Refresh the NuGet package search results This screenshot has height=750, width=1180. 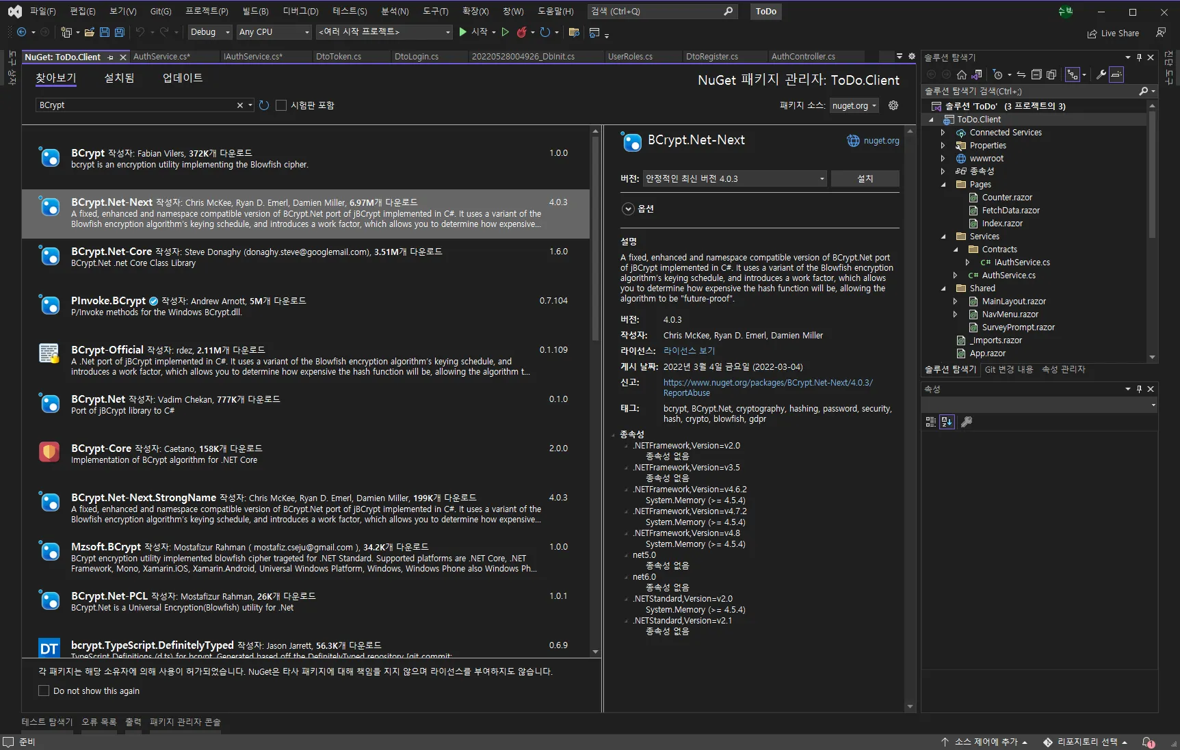point(264,105)
